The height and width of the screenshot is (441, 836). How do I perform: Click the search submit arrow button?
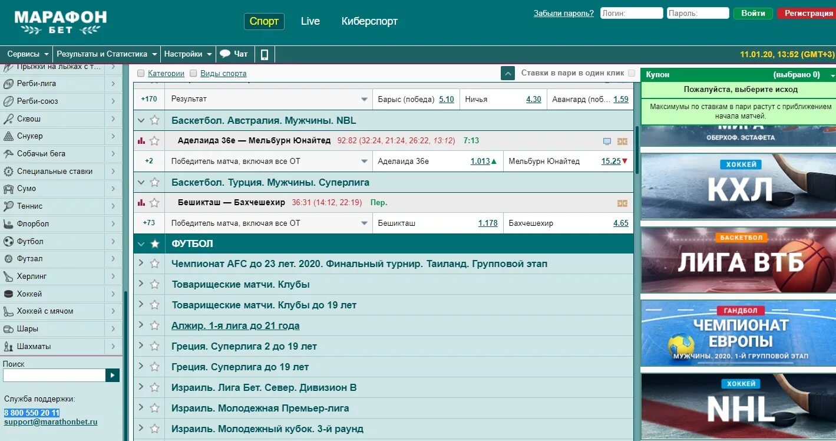tap(113, 375)
